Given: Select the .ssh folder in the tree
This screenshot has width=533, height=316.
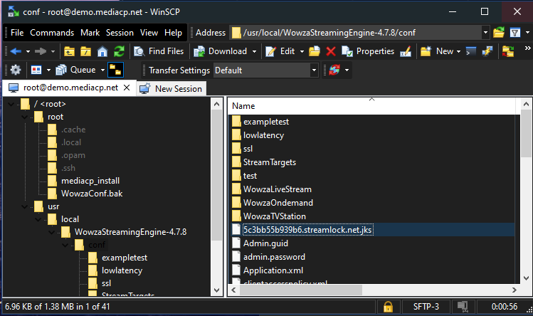Looking at the screenshot, I should coord(68,168).
